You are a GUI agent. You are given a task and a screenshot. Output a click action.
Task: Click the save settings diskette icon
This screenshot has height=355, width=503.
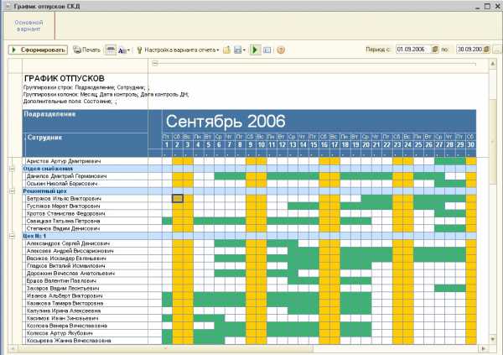point(238,50)
